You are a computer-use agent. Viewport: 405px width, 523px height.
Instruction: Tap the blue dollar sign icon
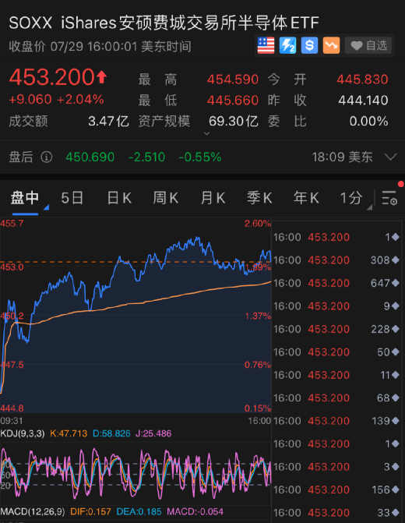(x=309, y=45)
